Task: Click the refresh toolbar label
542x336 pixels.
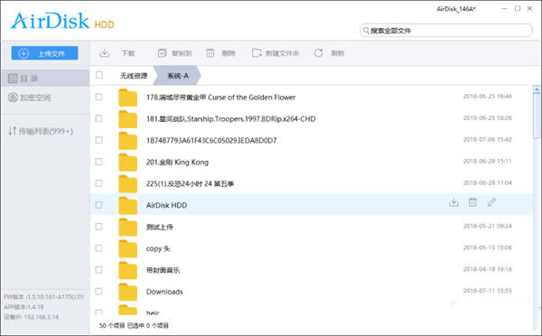Action: [x=337, y=53]
